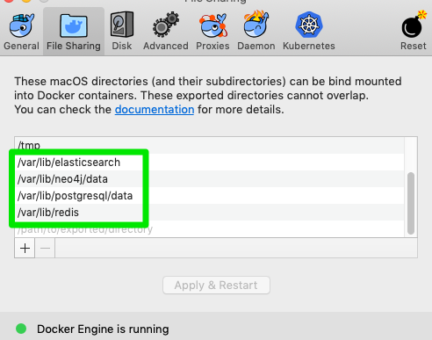Image resolution: width=432 pixels, height=340 pixels.
Task: Follow the documentation link
Action: pos(155,110)
